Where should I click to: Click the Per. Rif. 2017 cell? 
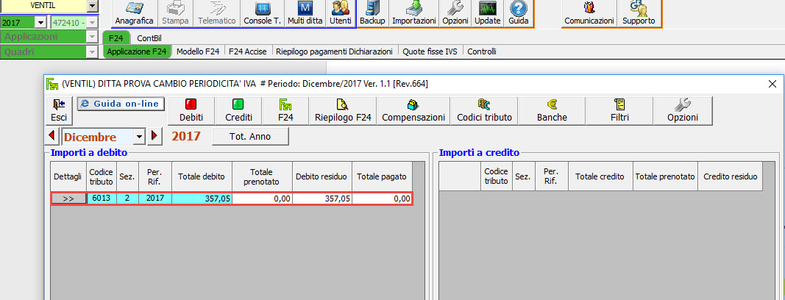pyautogui.click(x=155, y=199)
